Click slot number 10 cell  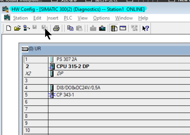(x=36, y=130)
